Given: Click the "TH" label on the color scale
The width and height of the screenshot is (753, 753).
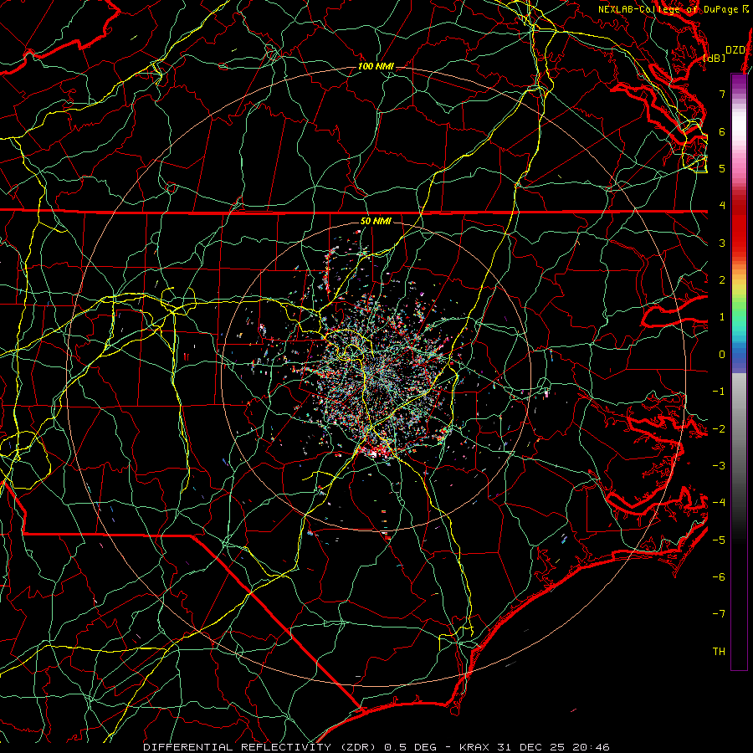Looking at the screenshot, I should 719,652.
